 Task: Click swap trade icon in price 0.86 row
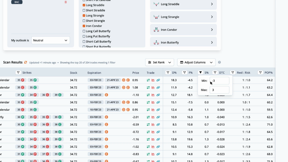click(148, 102)
